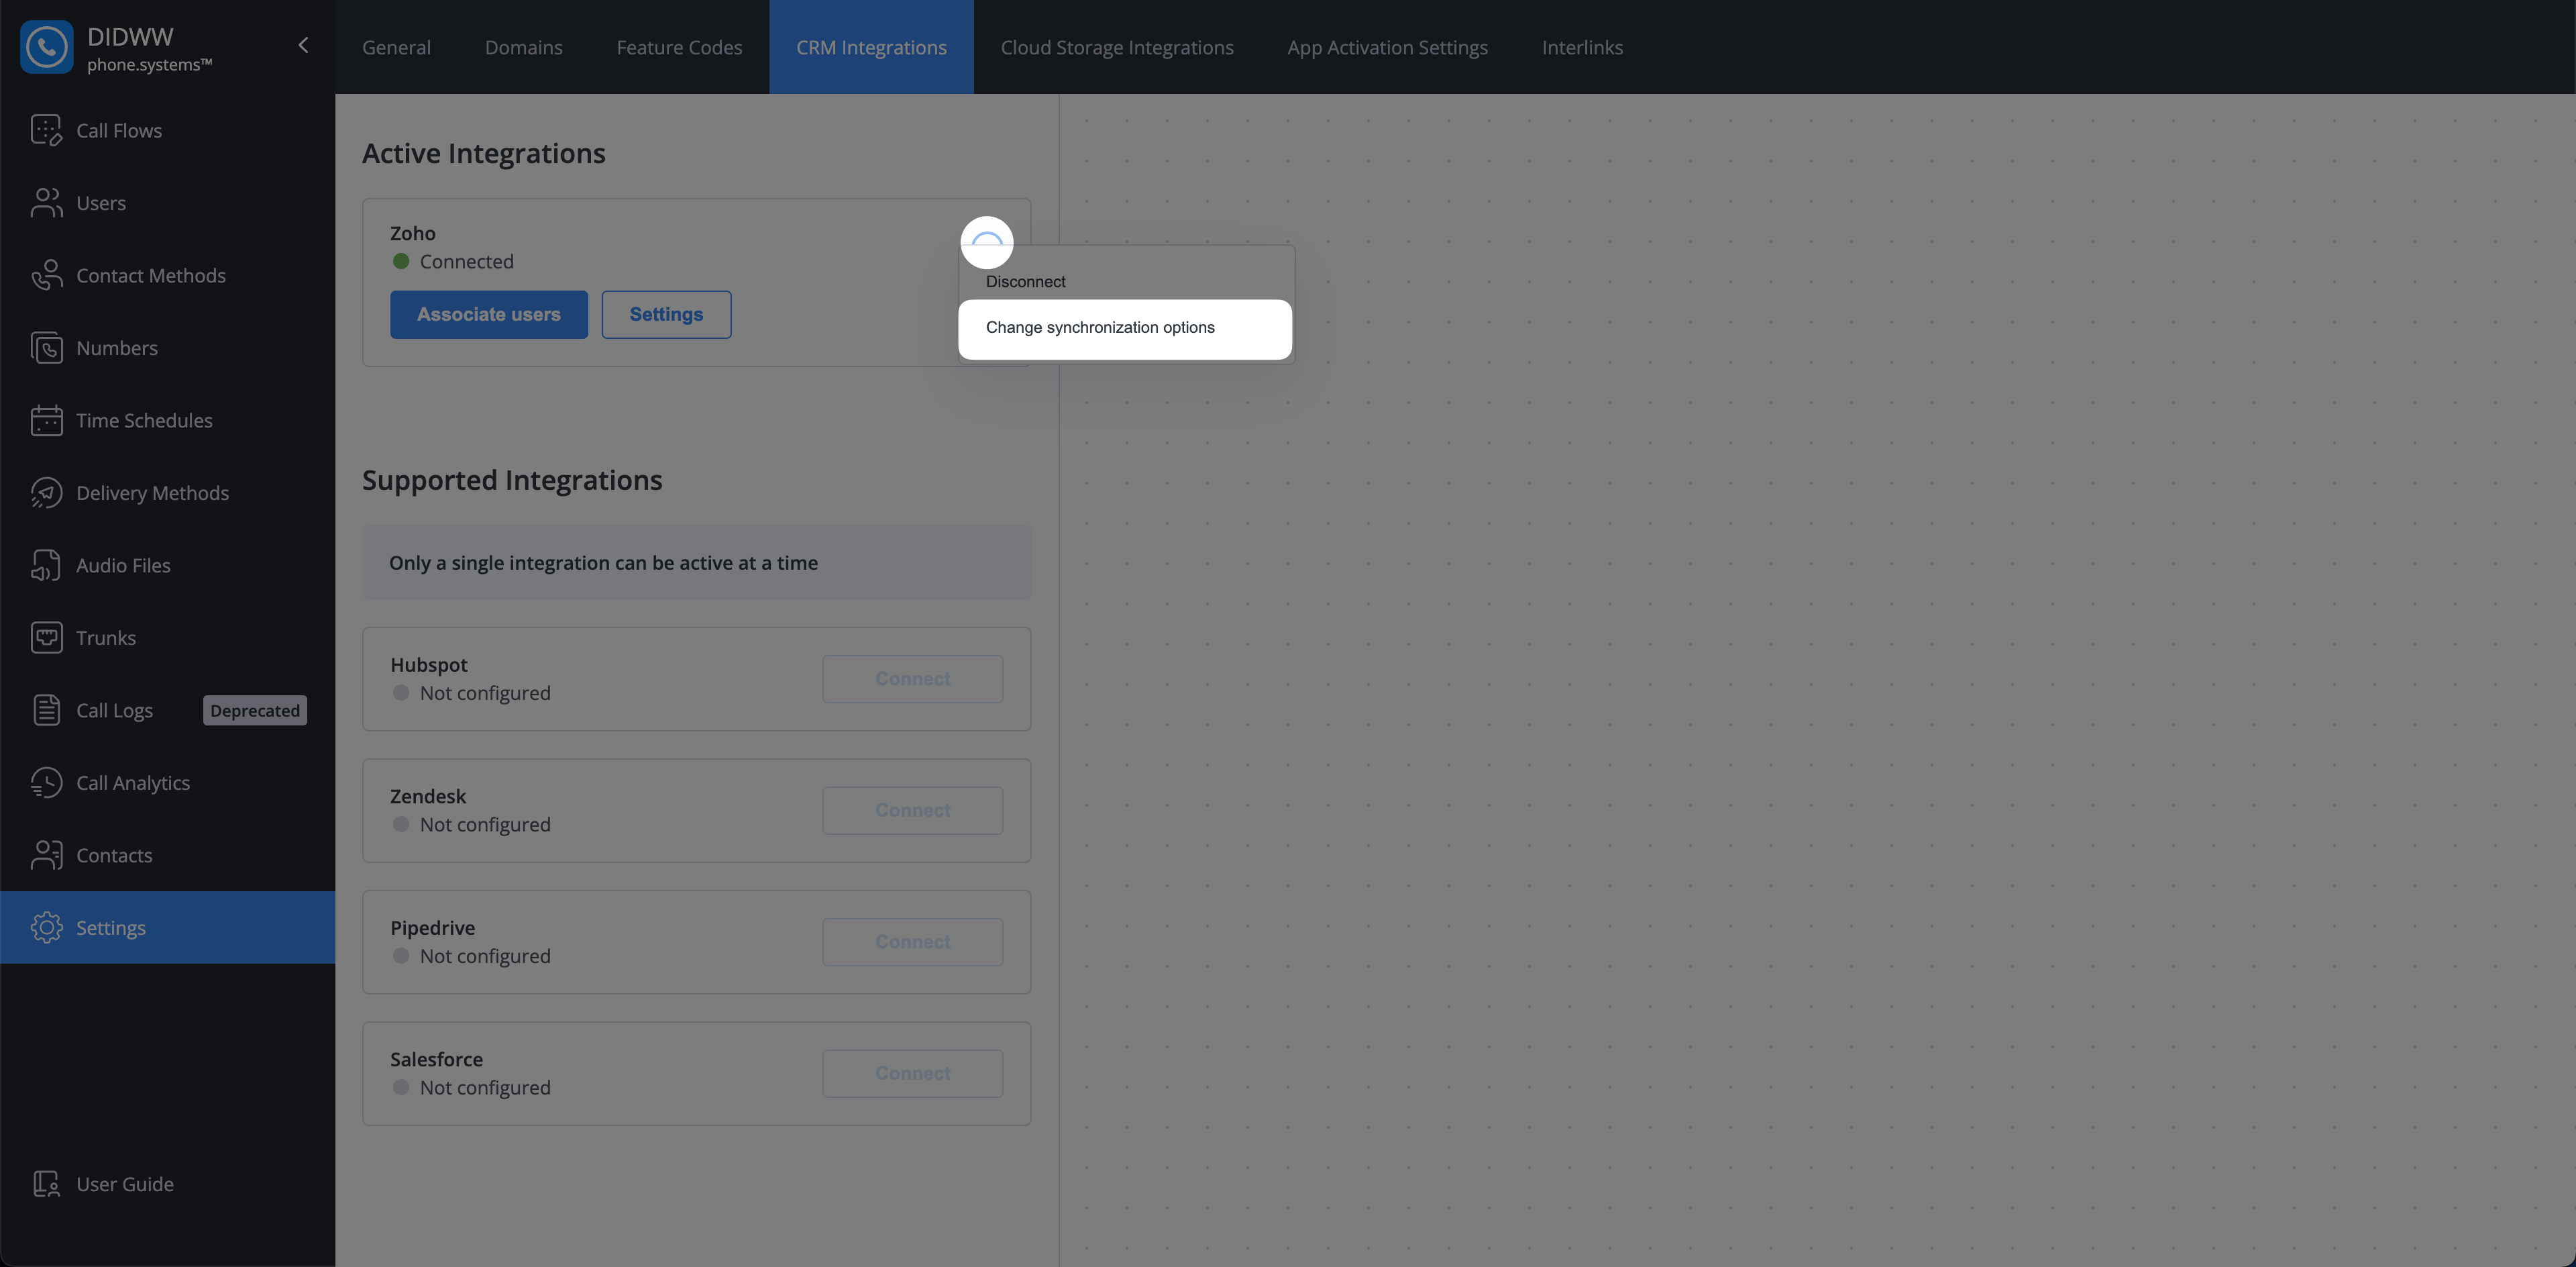Open Call Flows icon in sidebar
The image size is (2576, 1267).
click(x=46, y=130)
